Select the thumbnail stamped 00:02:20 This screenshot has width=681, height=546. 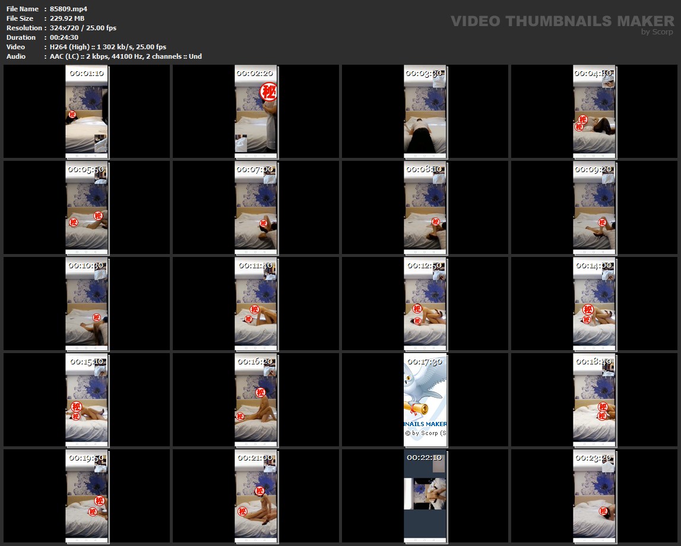(x=256, y=112)
